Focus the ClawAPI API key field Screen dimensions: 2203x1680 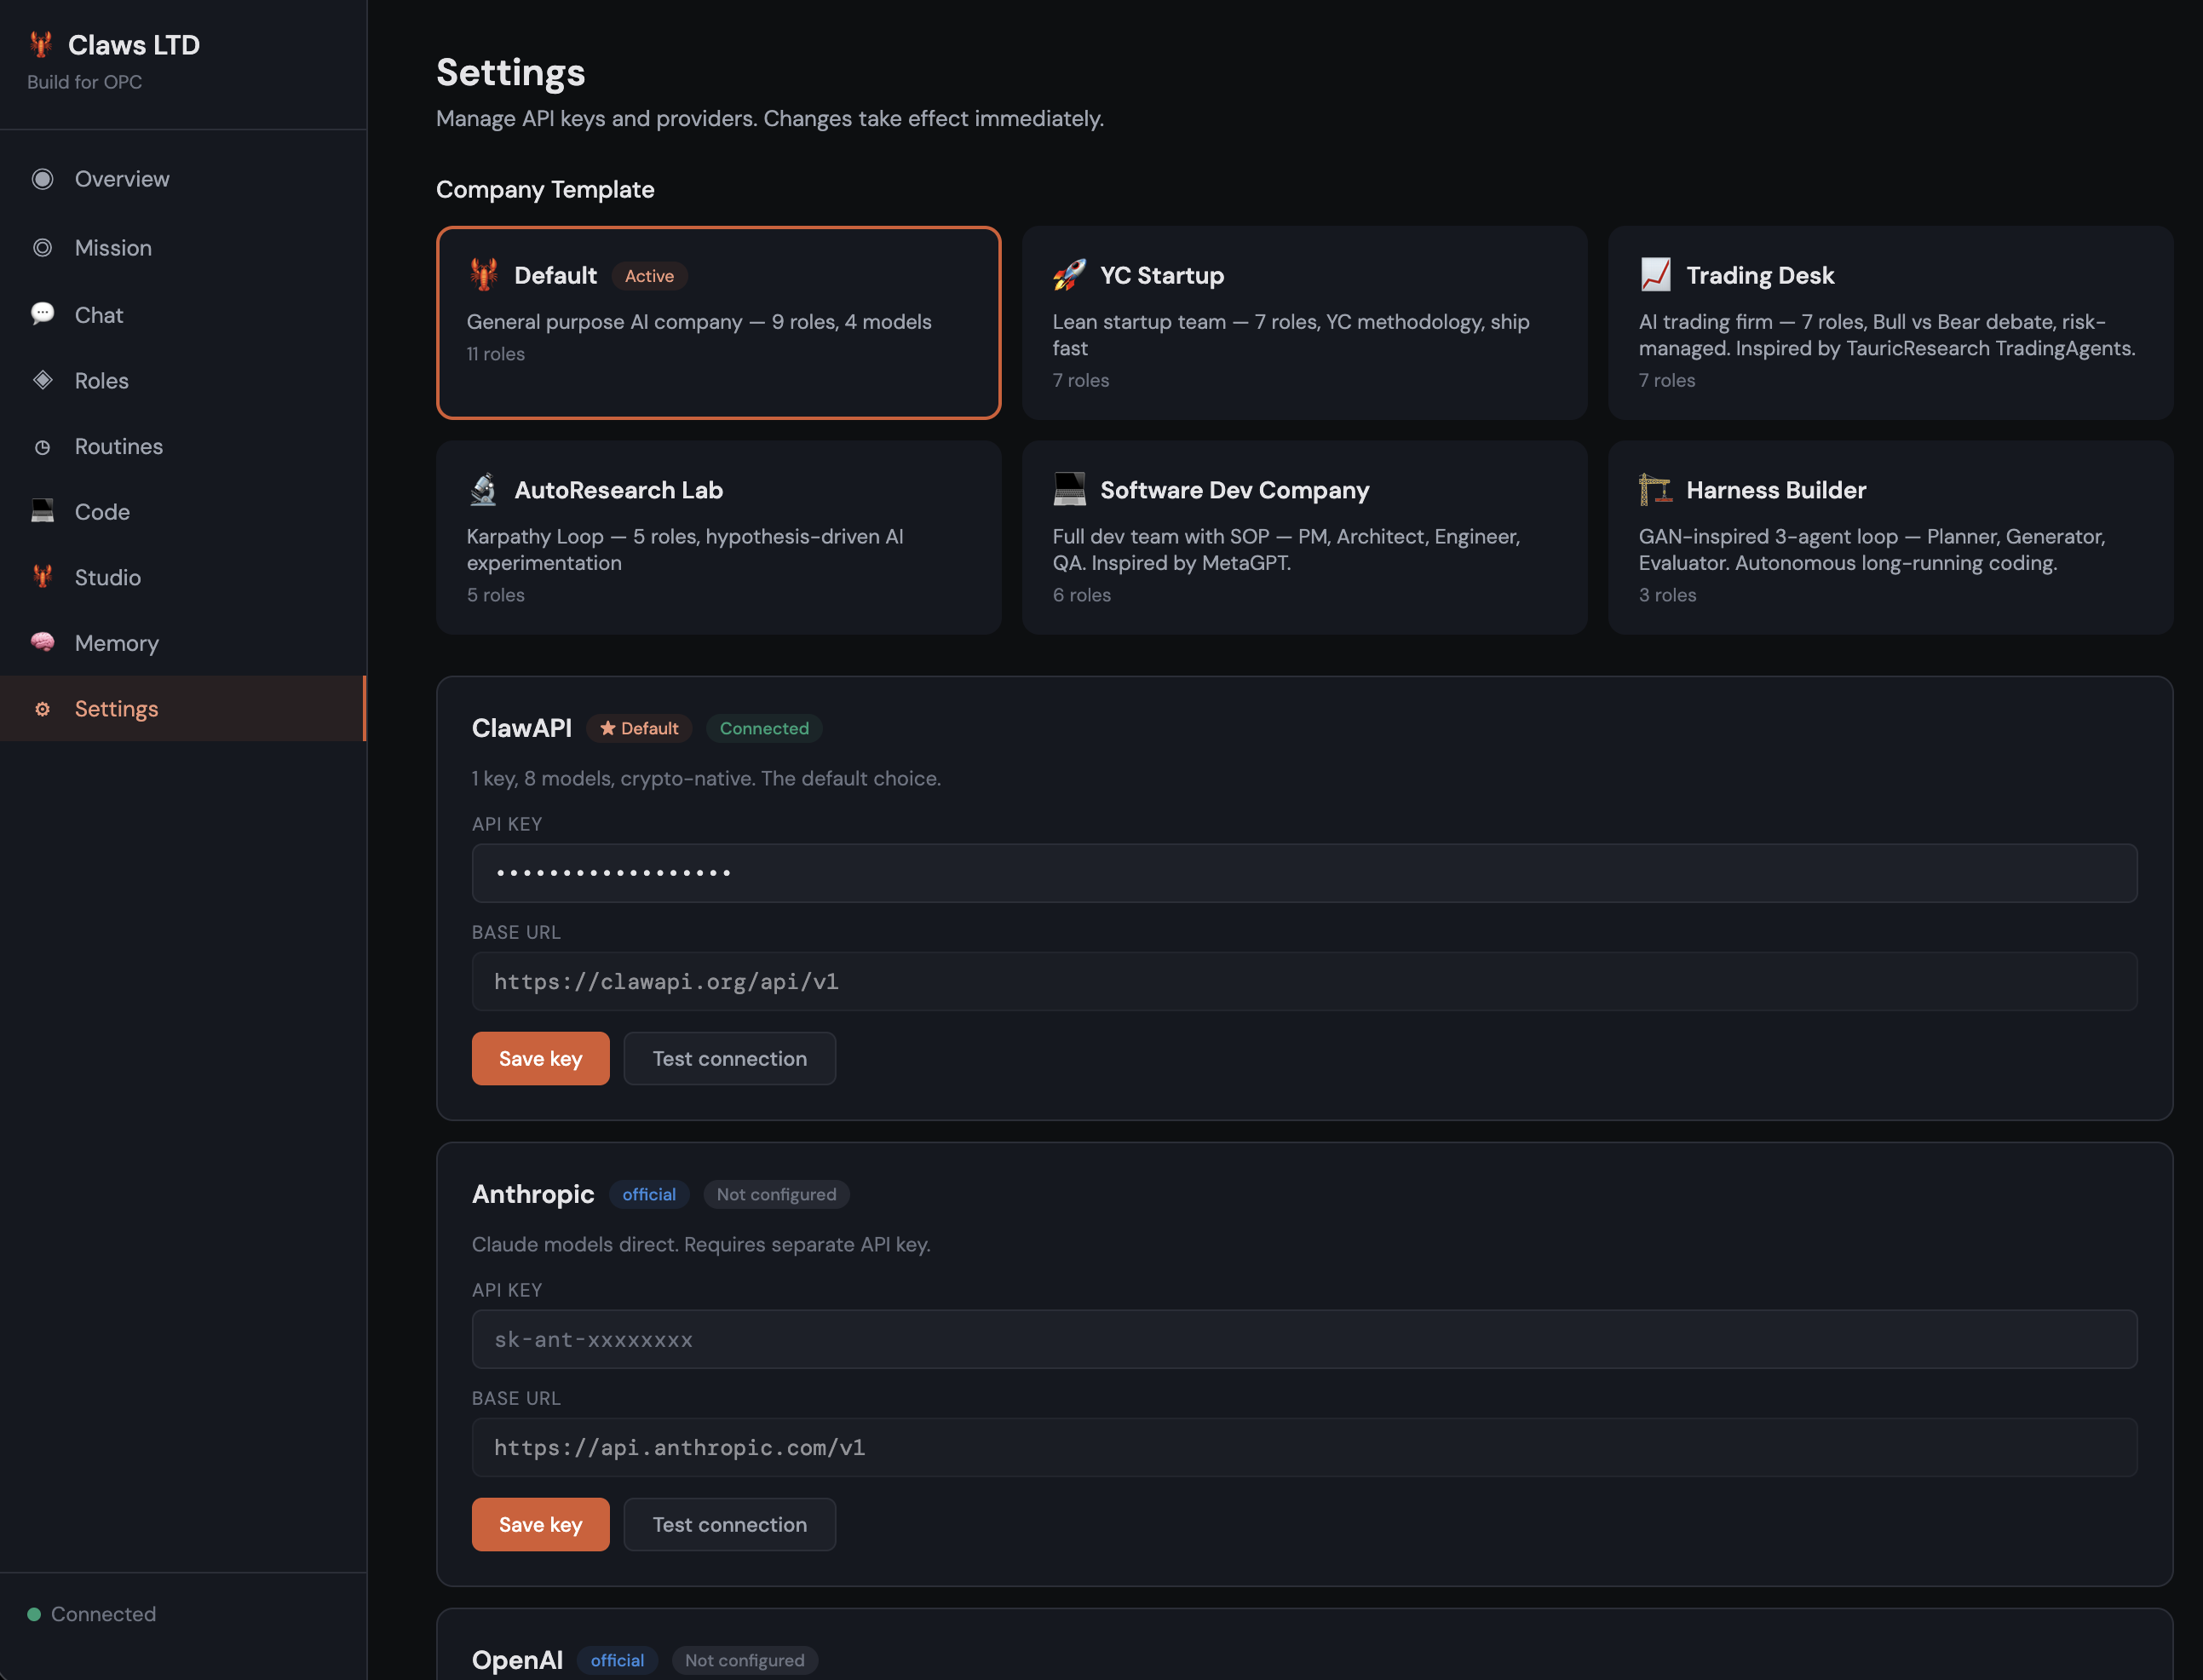(1304, 873)
